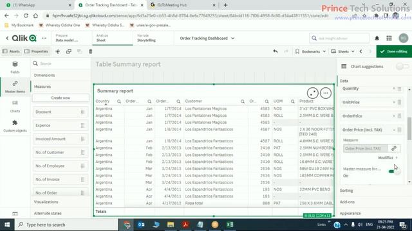412x231 pixels.
Task: Search the Customer column
Action: [242, 101]
